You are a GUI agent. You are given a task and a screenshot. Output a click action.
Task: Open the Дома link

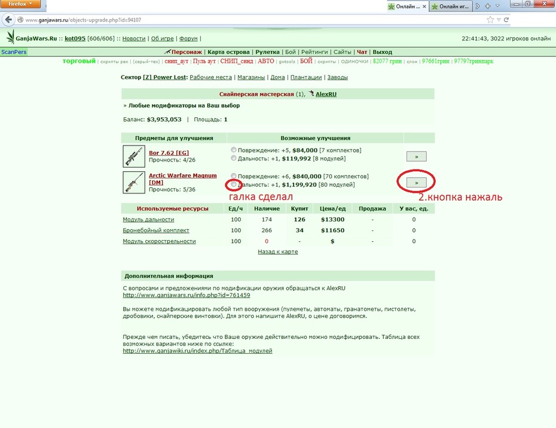(277, 77)
